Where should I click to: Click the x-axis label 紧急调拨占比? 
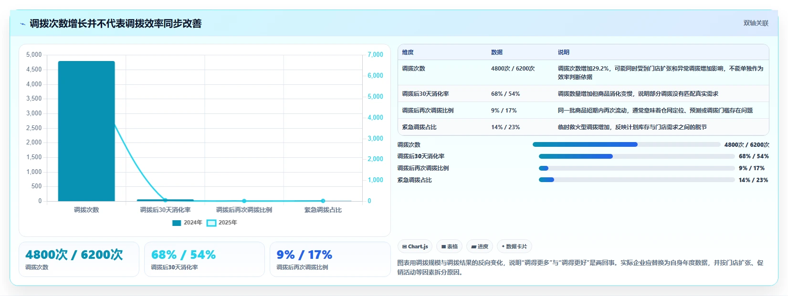[323, 210]
